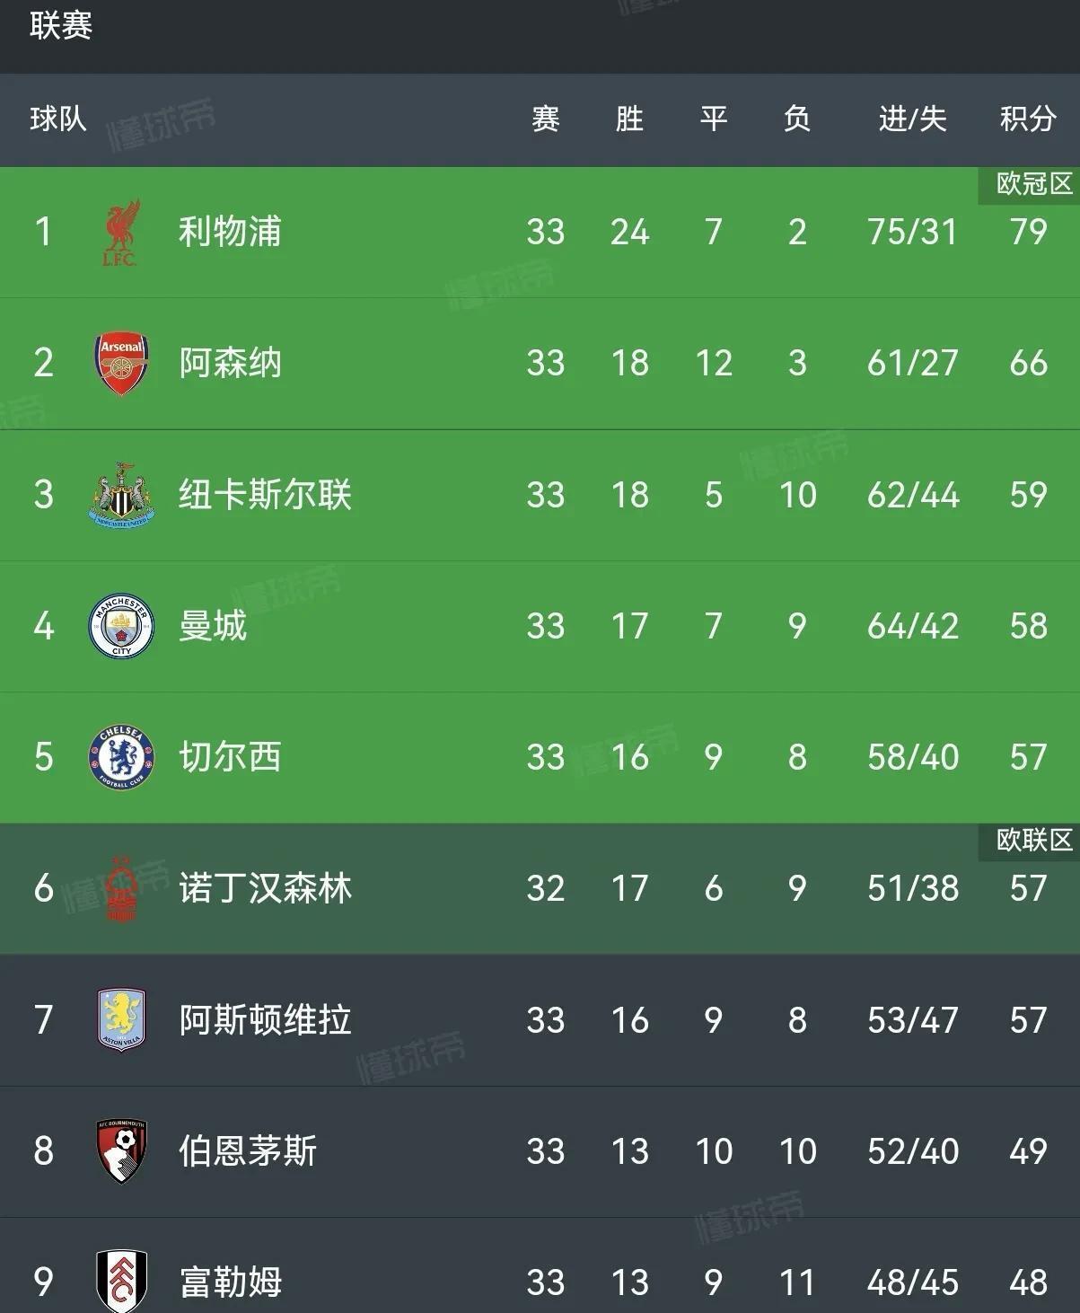Click the 球队 column header
The height and width of the screenshot is (1313, 1080).
coord(58,119)
